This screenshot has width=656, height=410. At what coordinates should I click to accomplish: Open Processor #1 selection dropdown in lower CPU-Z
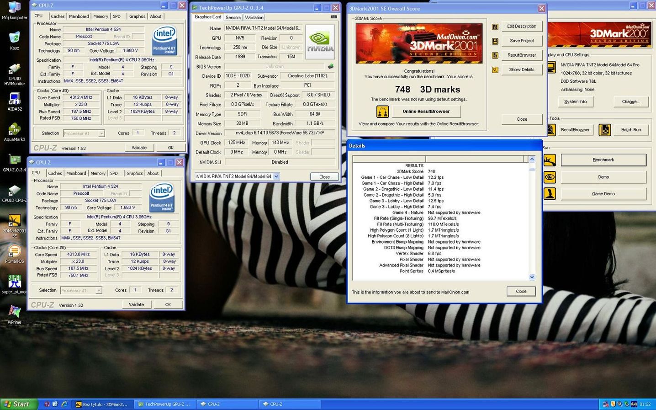point(99,291)
